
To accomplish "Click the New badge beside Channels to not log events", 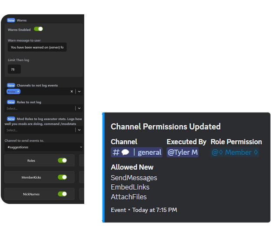I will [11, 85].
